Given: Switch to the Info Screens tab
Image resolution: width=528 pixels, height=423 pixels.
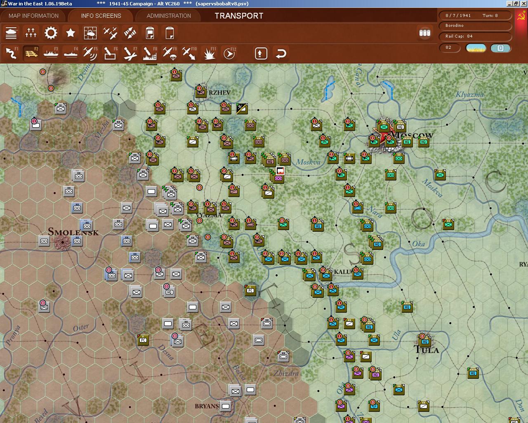Looking at the screenshot, I should [x=101, y=16].
